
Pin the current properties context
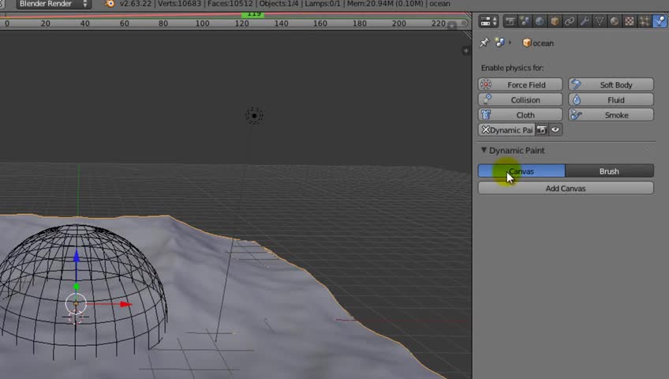[x=484, y=43]
